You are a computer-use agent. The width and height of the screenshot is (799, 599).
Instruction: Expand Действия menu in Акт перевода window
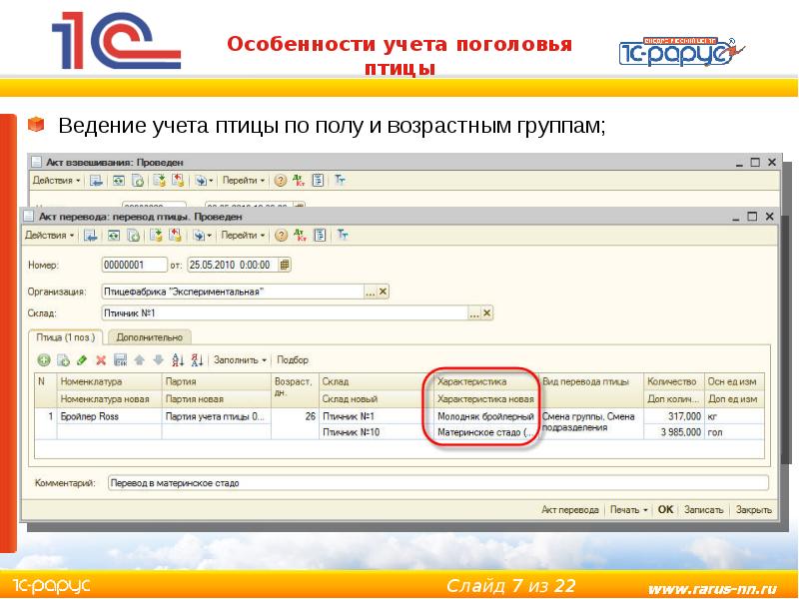(50, 236)
